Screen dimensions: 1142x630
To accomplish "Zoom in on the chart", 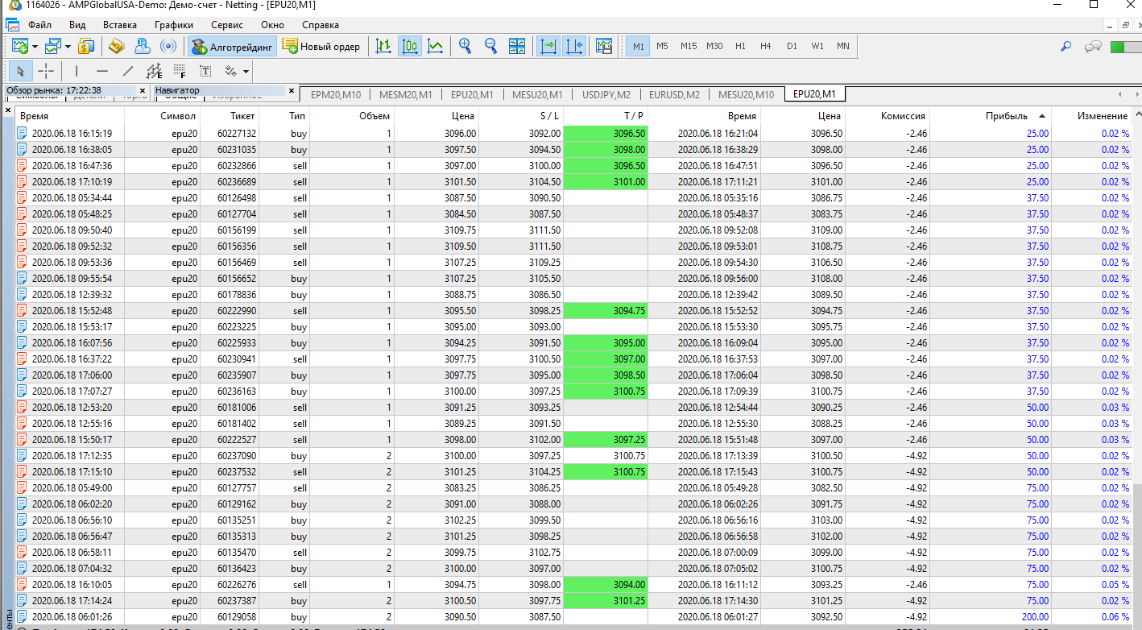I will pos(465,47).
